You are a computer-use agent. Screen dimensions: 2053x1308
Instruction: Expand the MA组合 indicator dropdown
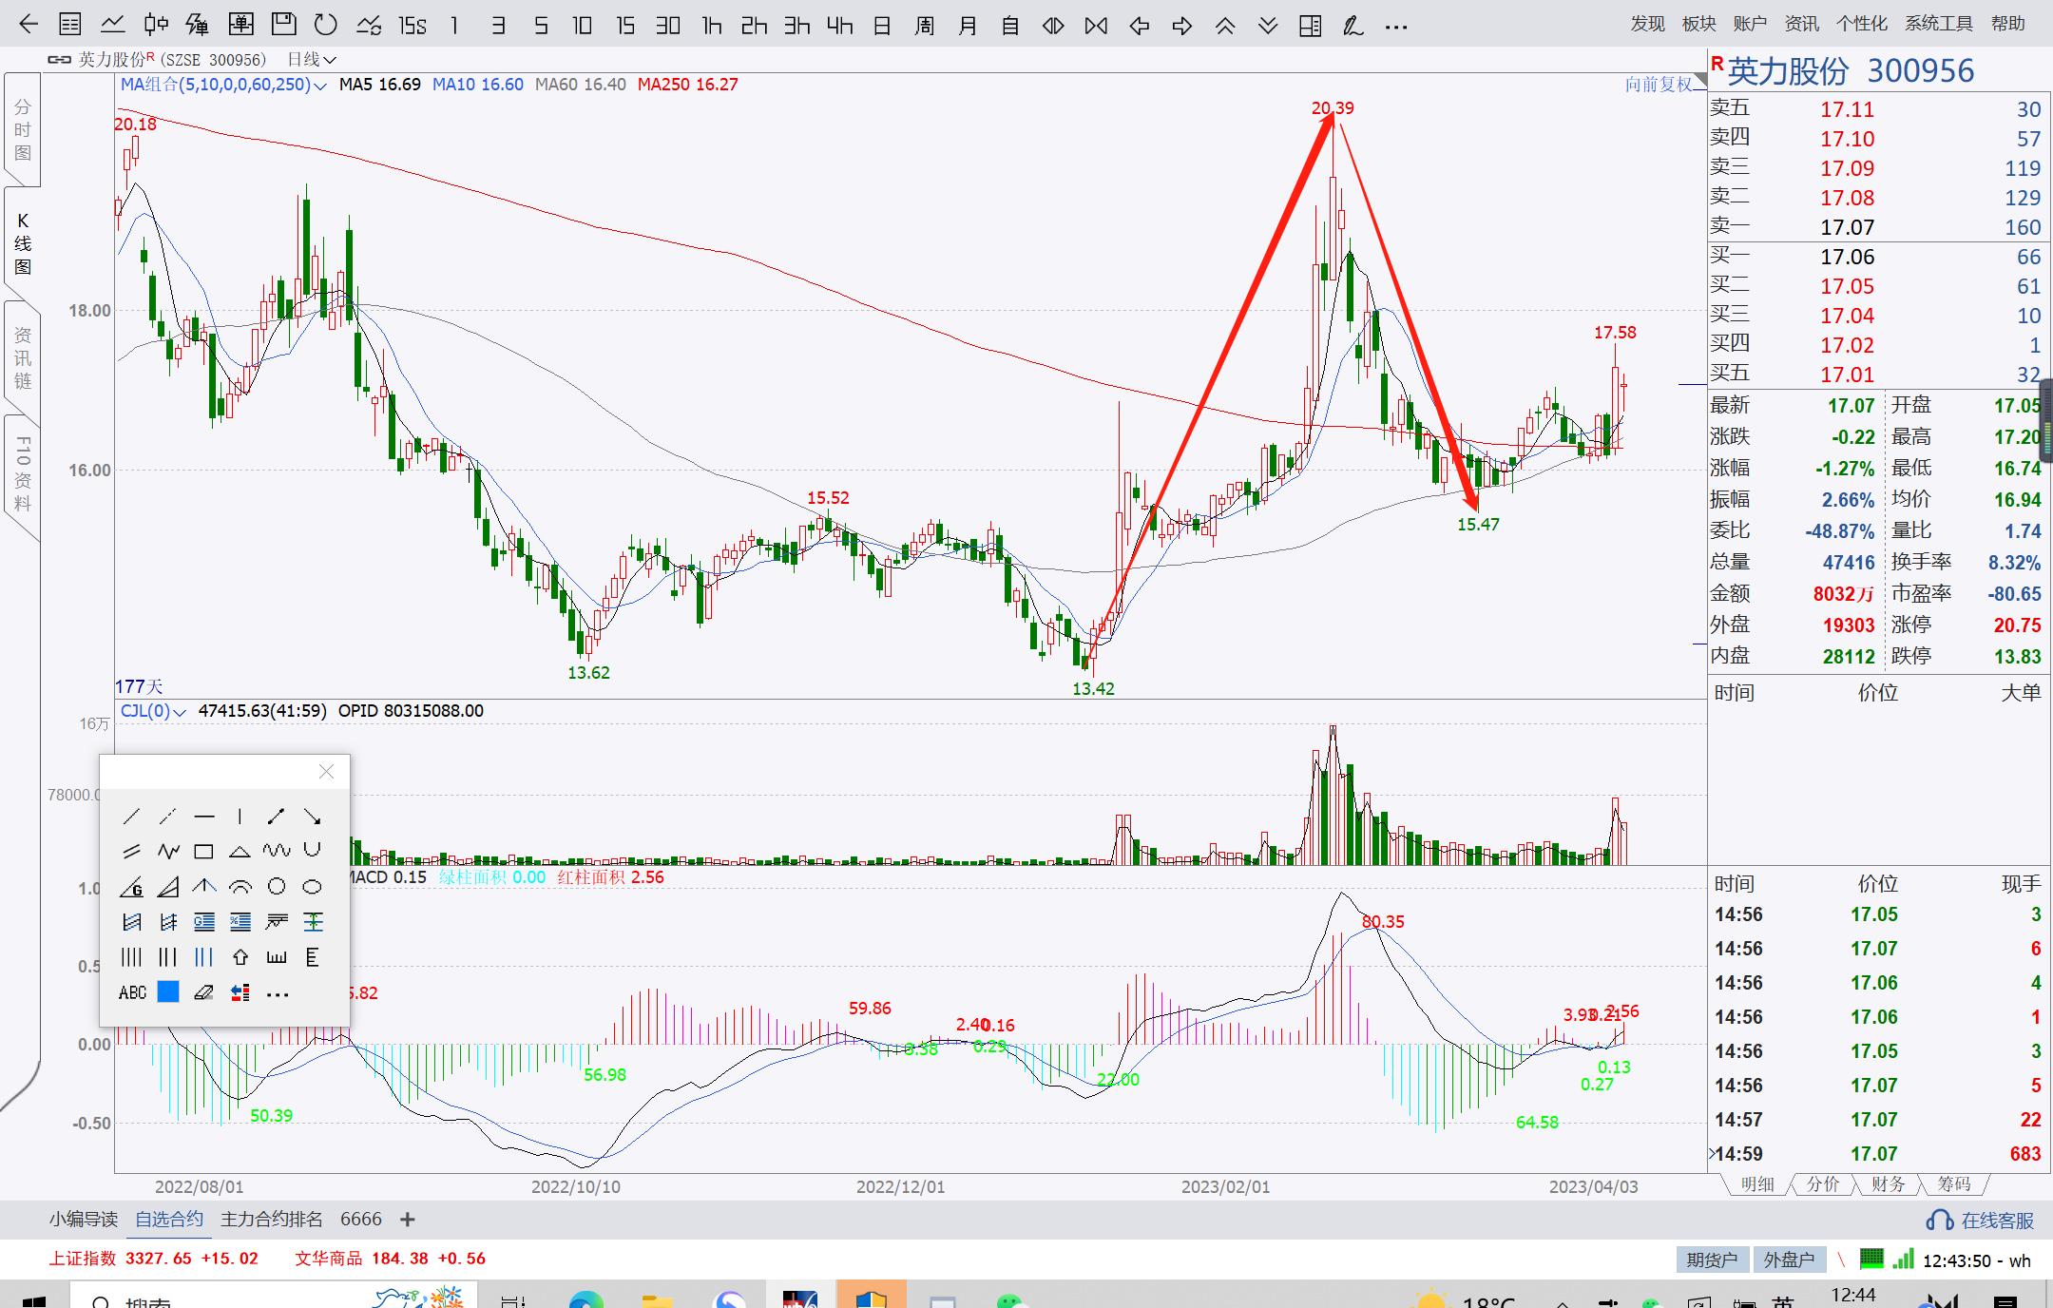tap(320, 86)
